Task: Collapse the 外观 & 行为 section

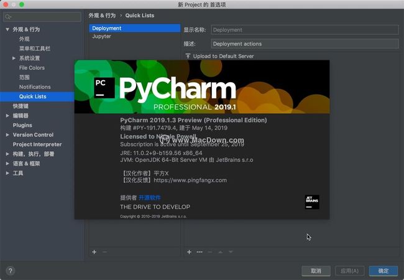Action: coord(7,29)
